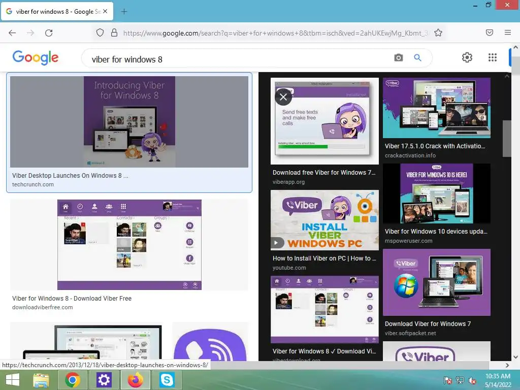
Task: Open the Settings gear taskbar app
Action: tap(104, 380)
